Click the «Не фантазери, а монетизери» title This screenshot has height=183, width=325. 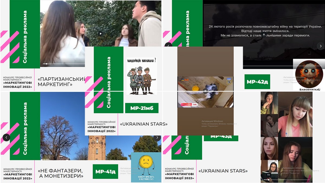tap(60, 173)
